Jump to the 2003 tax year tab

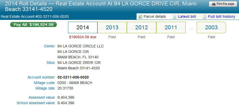[x=211, y=27]
